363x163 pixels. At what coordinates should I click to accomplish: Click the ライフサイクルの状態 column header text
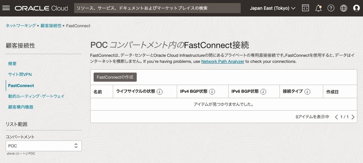tap(135, 91)
